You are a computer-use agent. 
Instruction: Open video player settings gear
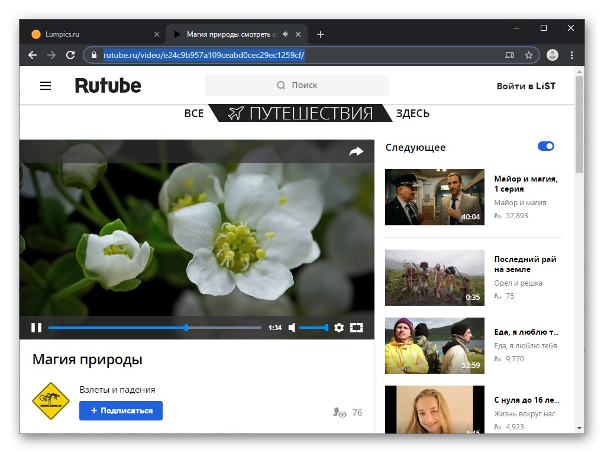pos(339,328)
